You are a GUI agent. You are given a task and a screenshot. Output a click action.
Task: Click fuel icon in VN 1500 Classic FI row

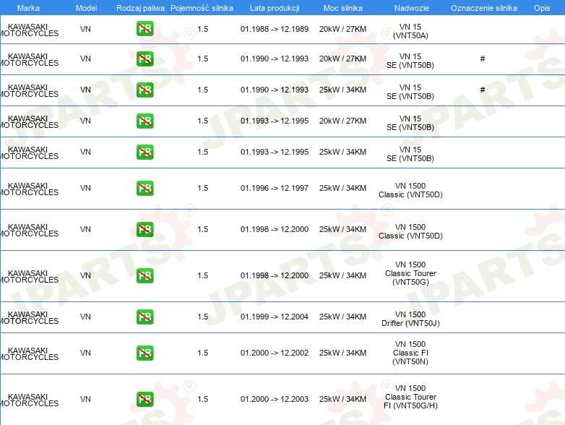[x=145, y=353]
